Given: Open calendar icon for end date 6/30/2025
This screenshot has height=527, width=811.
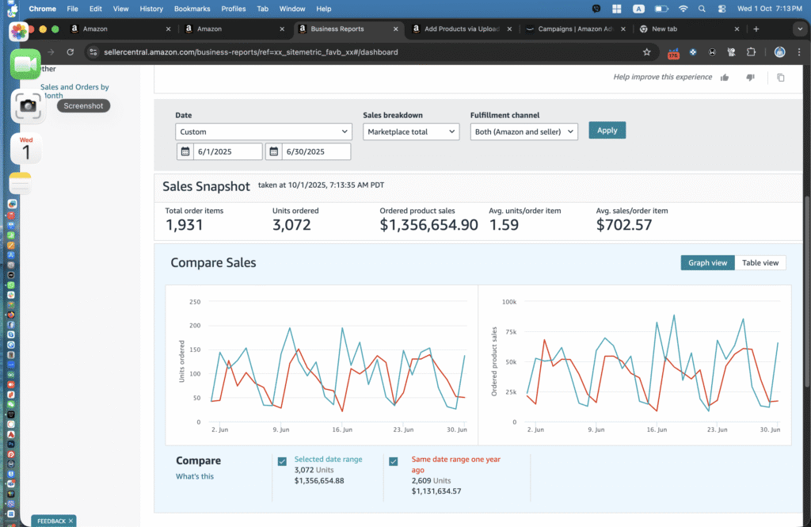Looking at the screenshot, I should click(x=274, y=151).
